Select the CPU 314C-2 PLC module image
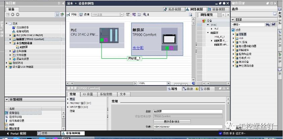 click(109, 35)
